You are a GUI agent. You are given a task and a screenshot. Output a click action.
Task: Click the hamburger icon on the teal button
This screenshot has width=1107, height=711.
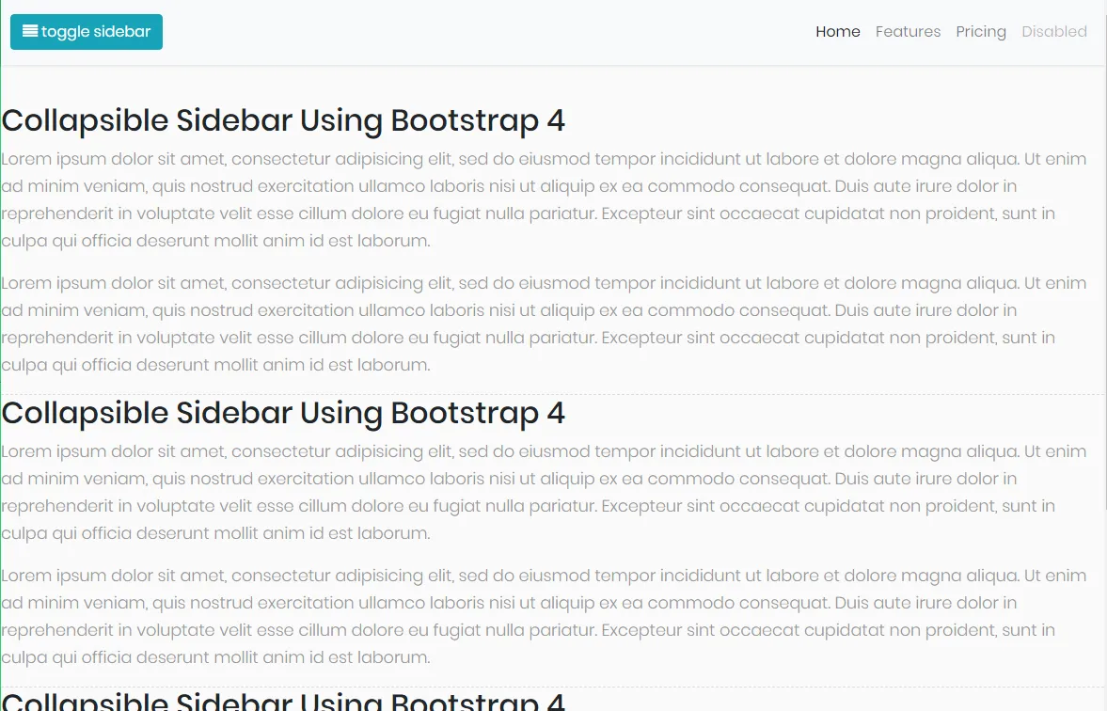tap(30, 31)
